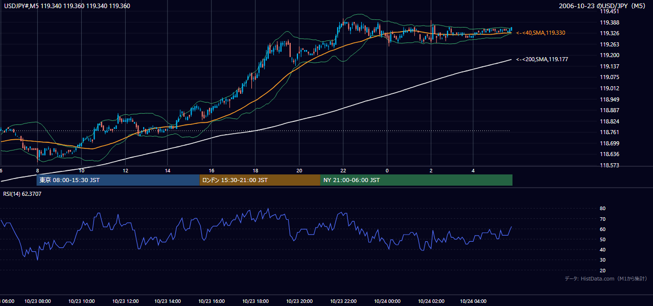Click hour marker 14 under price chart
653x306 pixels.
pyautogui.click(x=168, y=170)
